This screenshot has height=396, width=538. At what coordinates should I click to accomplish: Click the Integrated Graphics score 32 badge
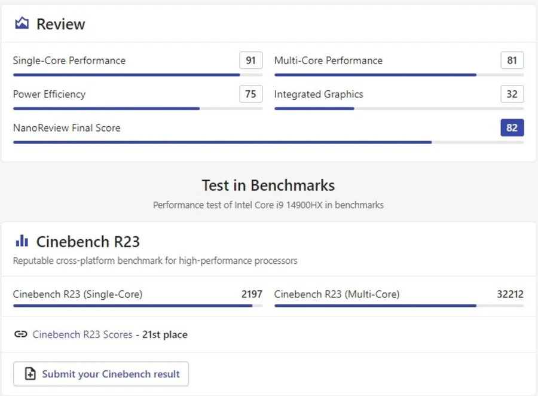pyautogui.click(x=512, y=94)
